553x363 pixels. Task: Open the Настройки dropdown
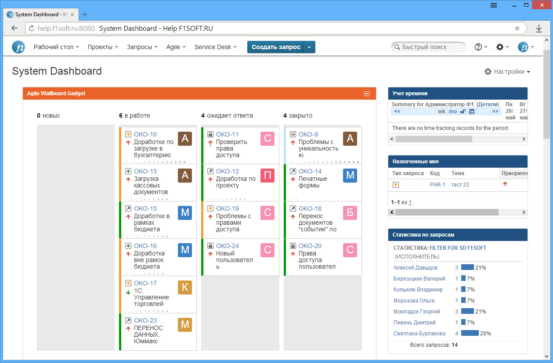pyautogui.click(x=507, y=72)
